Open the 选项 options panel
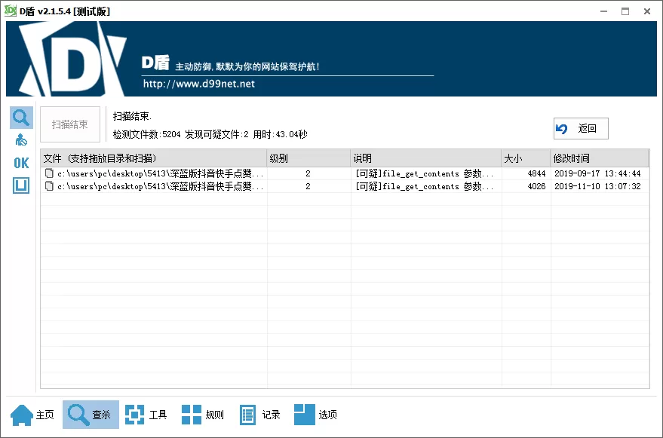Image resolution: width=663 pixels, height=438 pixels. click(x=317, y=414)
